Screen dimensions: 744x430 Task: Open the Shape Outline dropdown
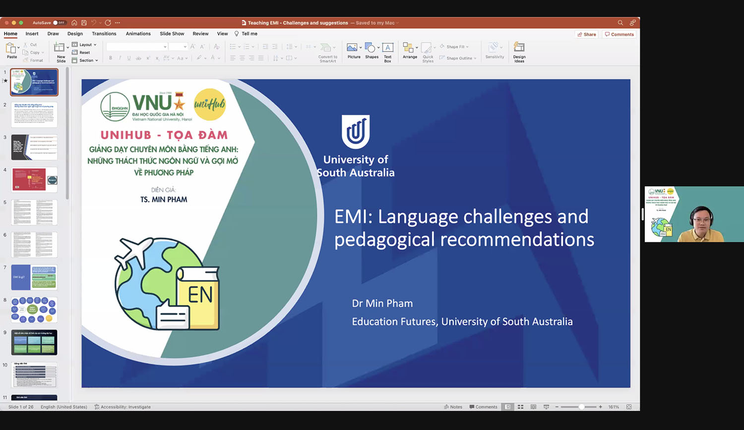457,58
